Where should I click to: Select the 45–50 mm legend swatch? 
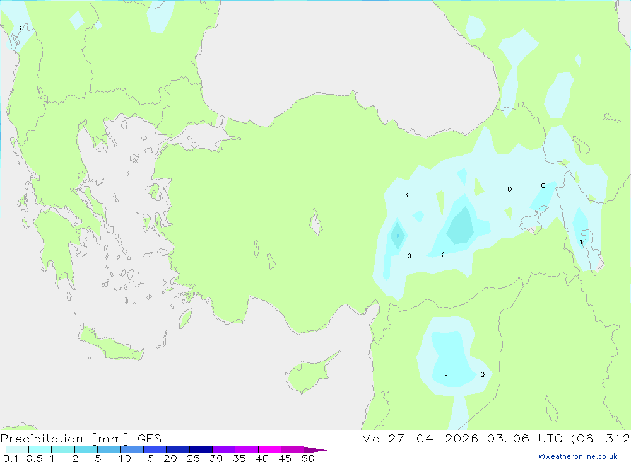pos(292,449)
